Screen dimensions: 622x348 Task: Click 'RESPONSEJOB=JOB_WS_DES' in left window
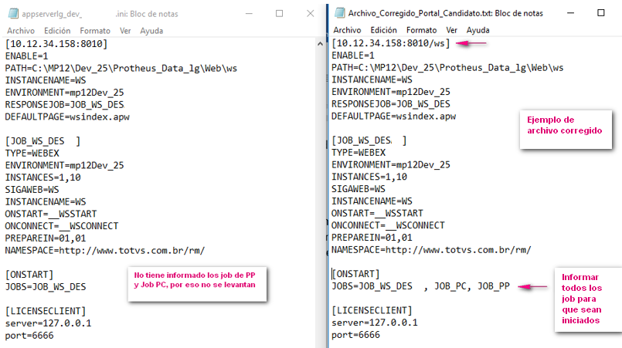coord(64,105)
